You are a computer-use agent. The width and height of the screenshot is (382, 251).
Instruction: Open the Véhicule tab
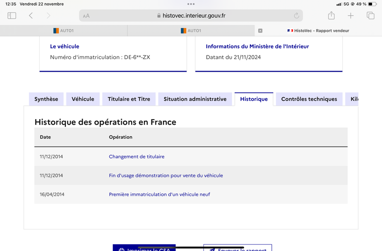[x=83, y=99]
